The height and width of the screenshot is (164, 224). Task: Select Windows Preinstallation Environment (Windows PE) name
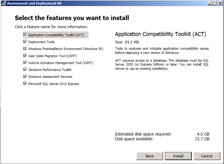[66, 49]
